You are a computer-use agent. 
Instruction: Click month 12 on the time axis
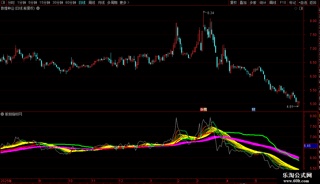[x=121, y=181]
